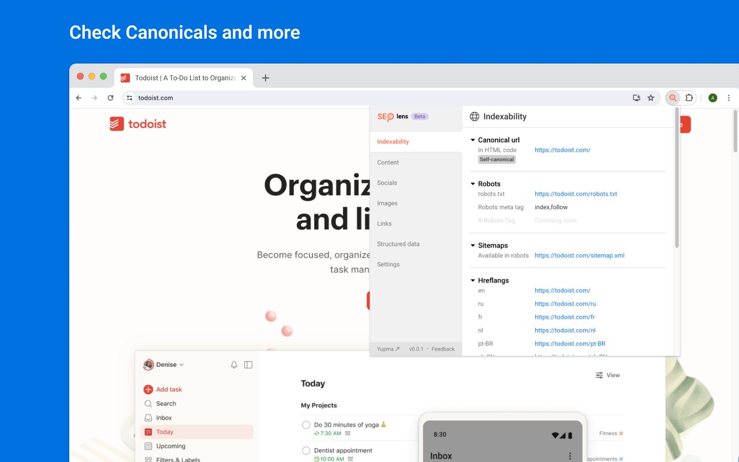Open the green profile avatar
The width and height of the screenshot is (739, 462).
tap(713, 98)
